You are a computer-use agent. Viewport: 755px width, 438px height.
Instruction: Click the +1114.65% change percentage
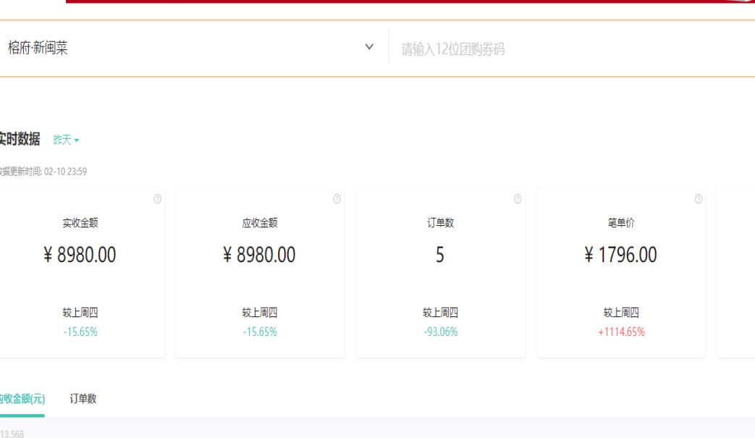(x=621, y=332)
